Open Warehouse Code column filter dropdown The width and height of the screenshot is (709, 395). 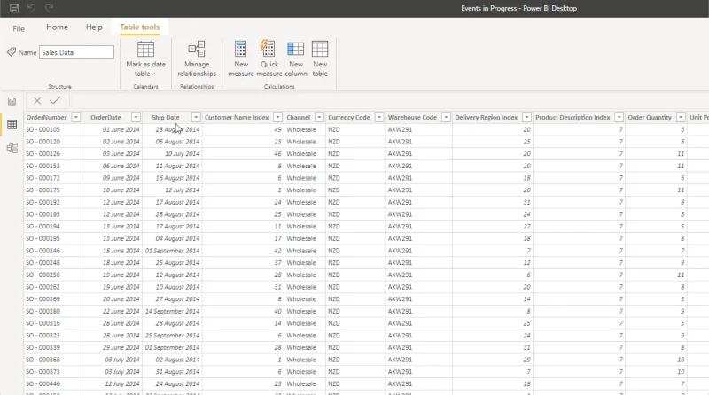[446, 118]
